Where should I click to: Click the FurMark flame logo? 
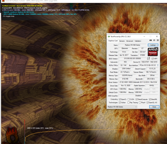point(11,135)
